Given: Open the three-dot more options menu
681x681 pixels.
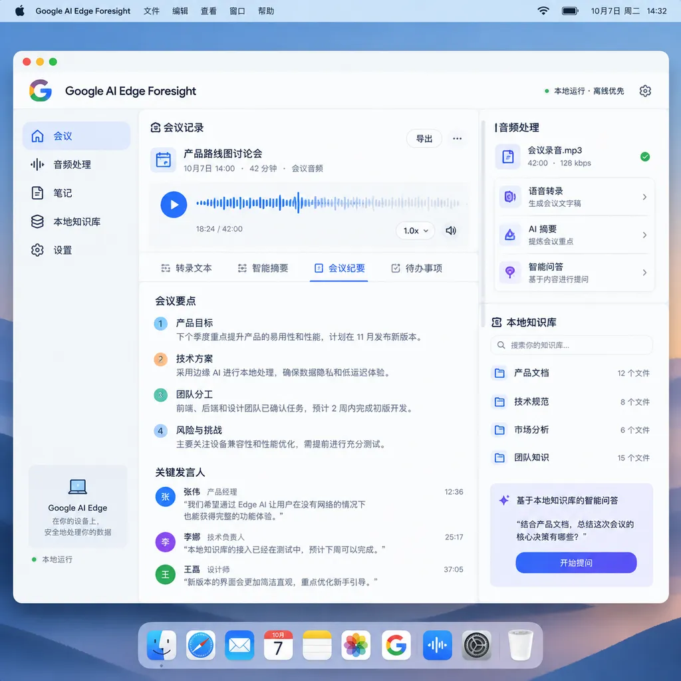Looking at the screenshot, I should pos(457,138).
